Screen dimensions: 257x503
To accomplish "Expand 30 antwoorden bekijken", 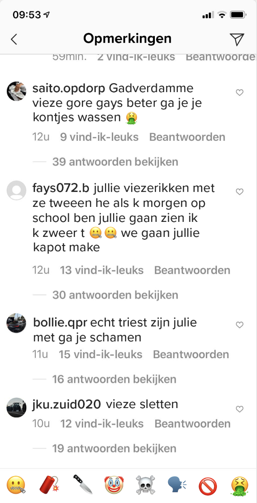I will (115, 295).
